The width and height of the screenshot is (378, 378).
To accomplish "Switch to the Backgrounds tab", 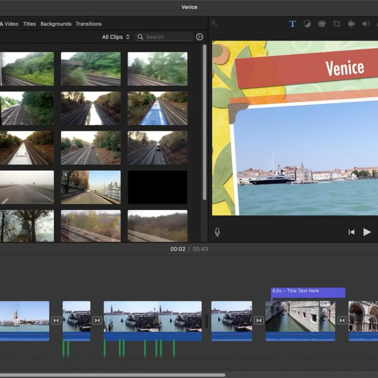I will point(56,24).
